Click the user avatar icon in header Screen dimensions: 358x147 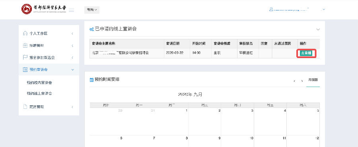click(271, 10)
